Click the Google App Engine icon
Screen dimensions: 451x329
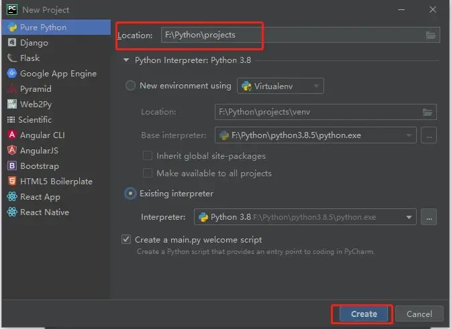pos(12,74)
